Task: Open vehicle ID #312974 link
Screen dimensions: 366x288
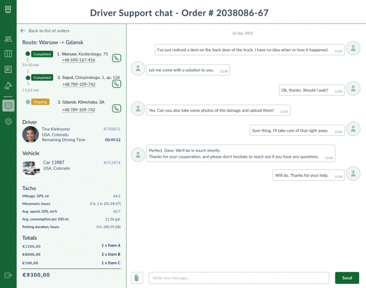Action: click(112, 162)
